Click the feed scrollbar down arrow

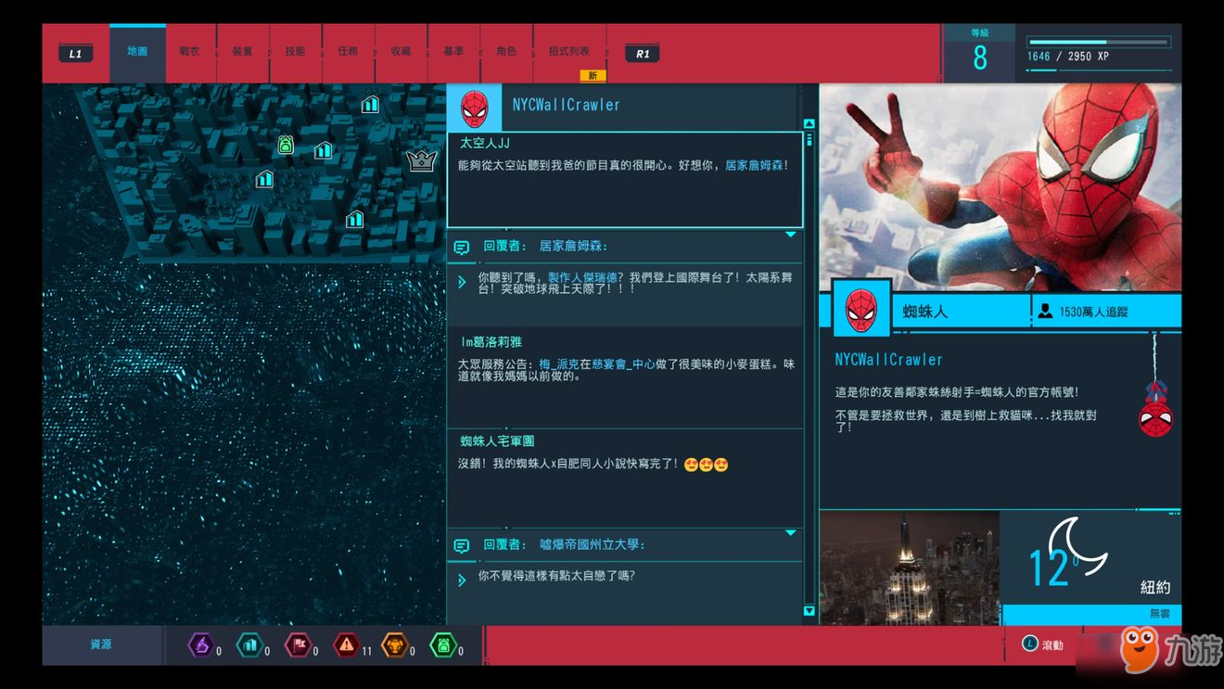pos(809,611)
